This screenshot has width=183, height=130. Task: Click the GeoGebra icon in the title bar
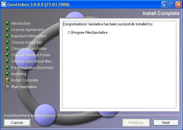pos(4,5)
